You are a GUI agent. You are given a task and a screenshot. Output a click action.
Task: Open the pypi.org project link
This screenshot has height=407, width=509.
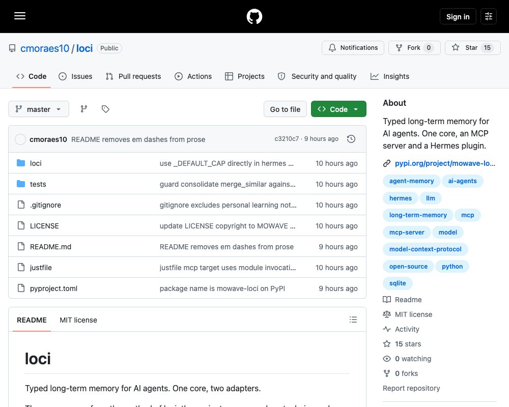coord(445,163)
